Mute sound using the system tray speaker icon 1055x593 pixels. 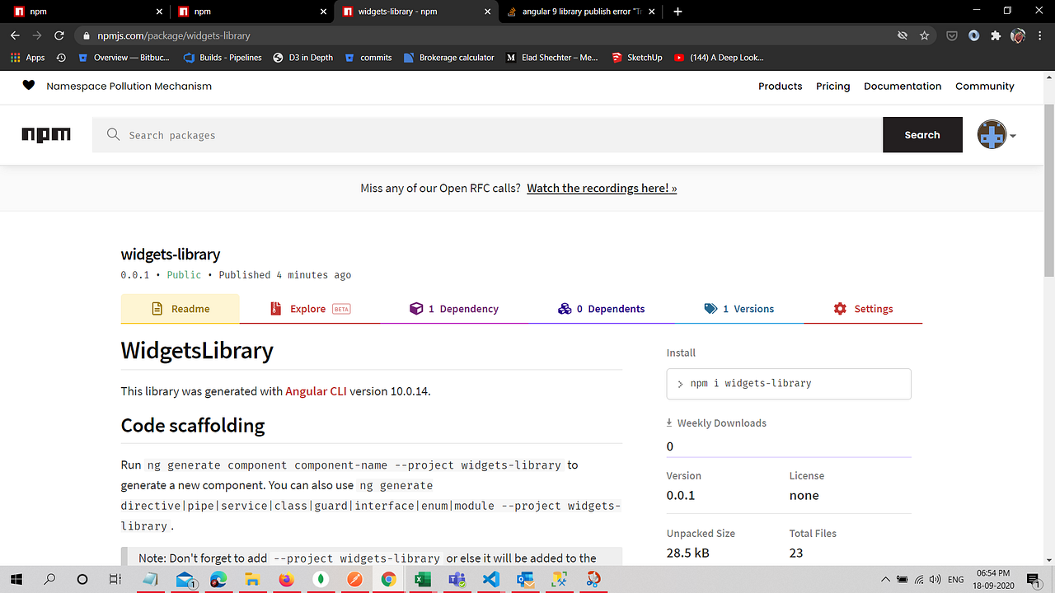tap(935, 579)
